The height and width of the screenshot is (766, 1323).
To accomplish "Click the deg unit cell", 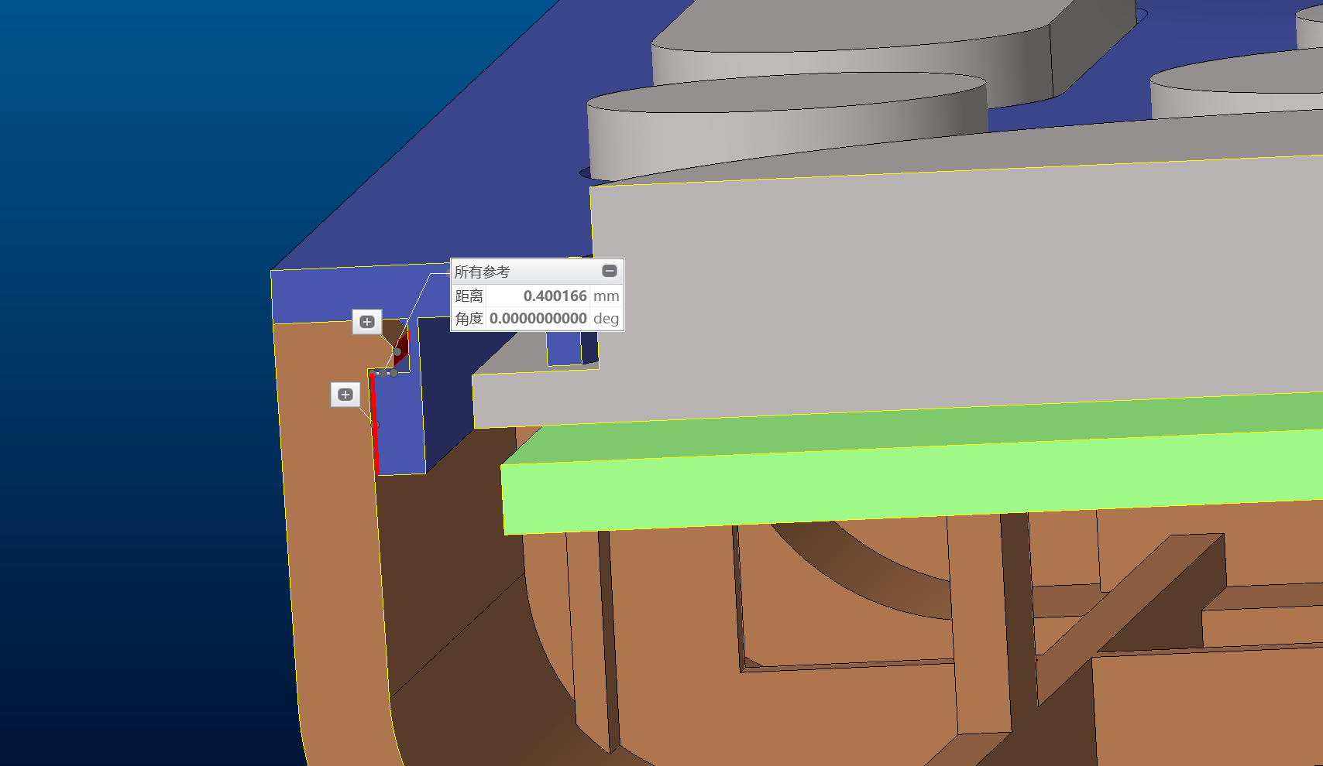I will click(606, 319).
